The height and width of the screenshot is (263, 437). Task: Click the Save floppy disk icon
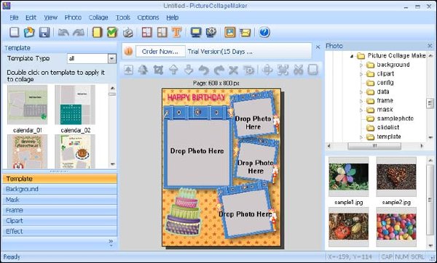click(44, 33)
